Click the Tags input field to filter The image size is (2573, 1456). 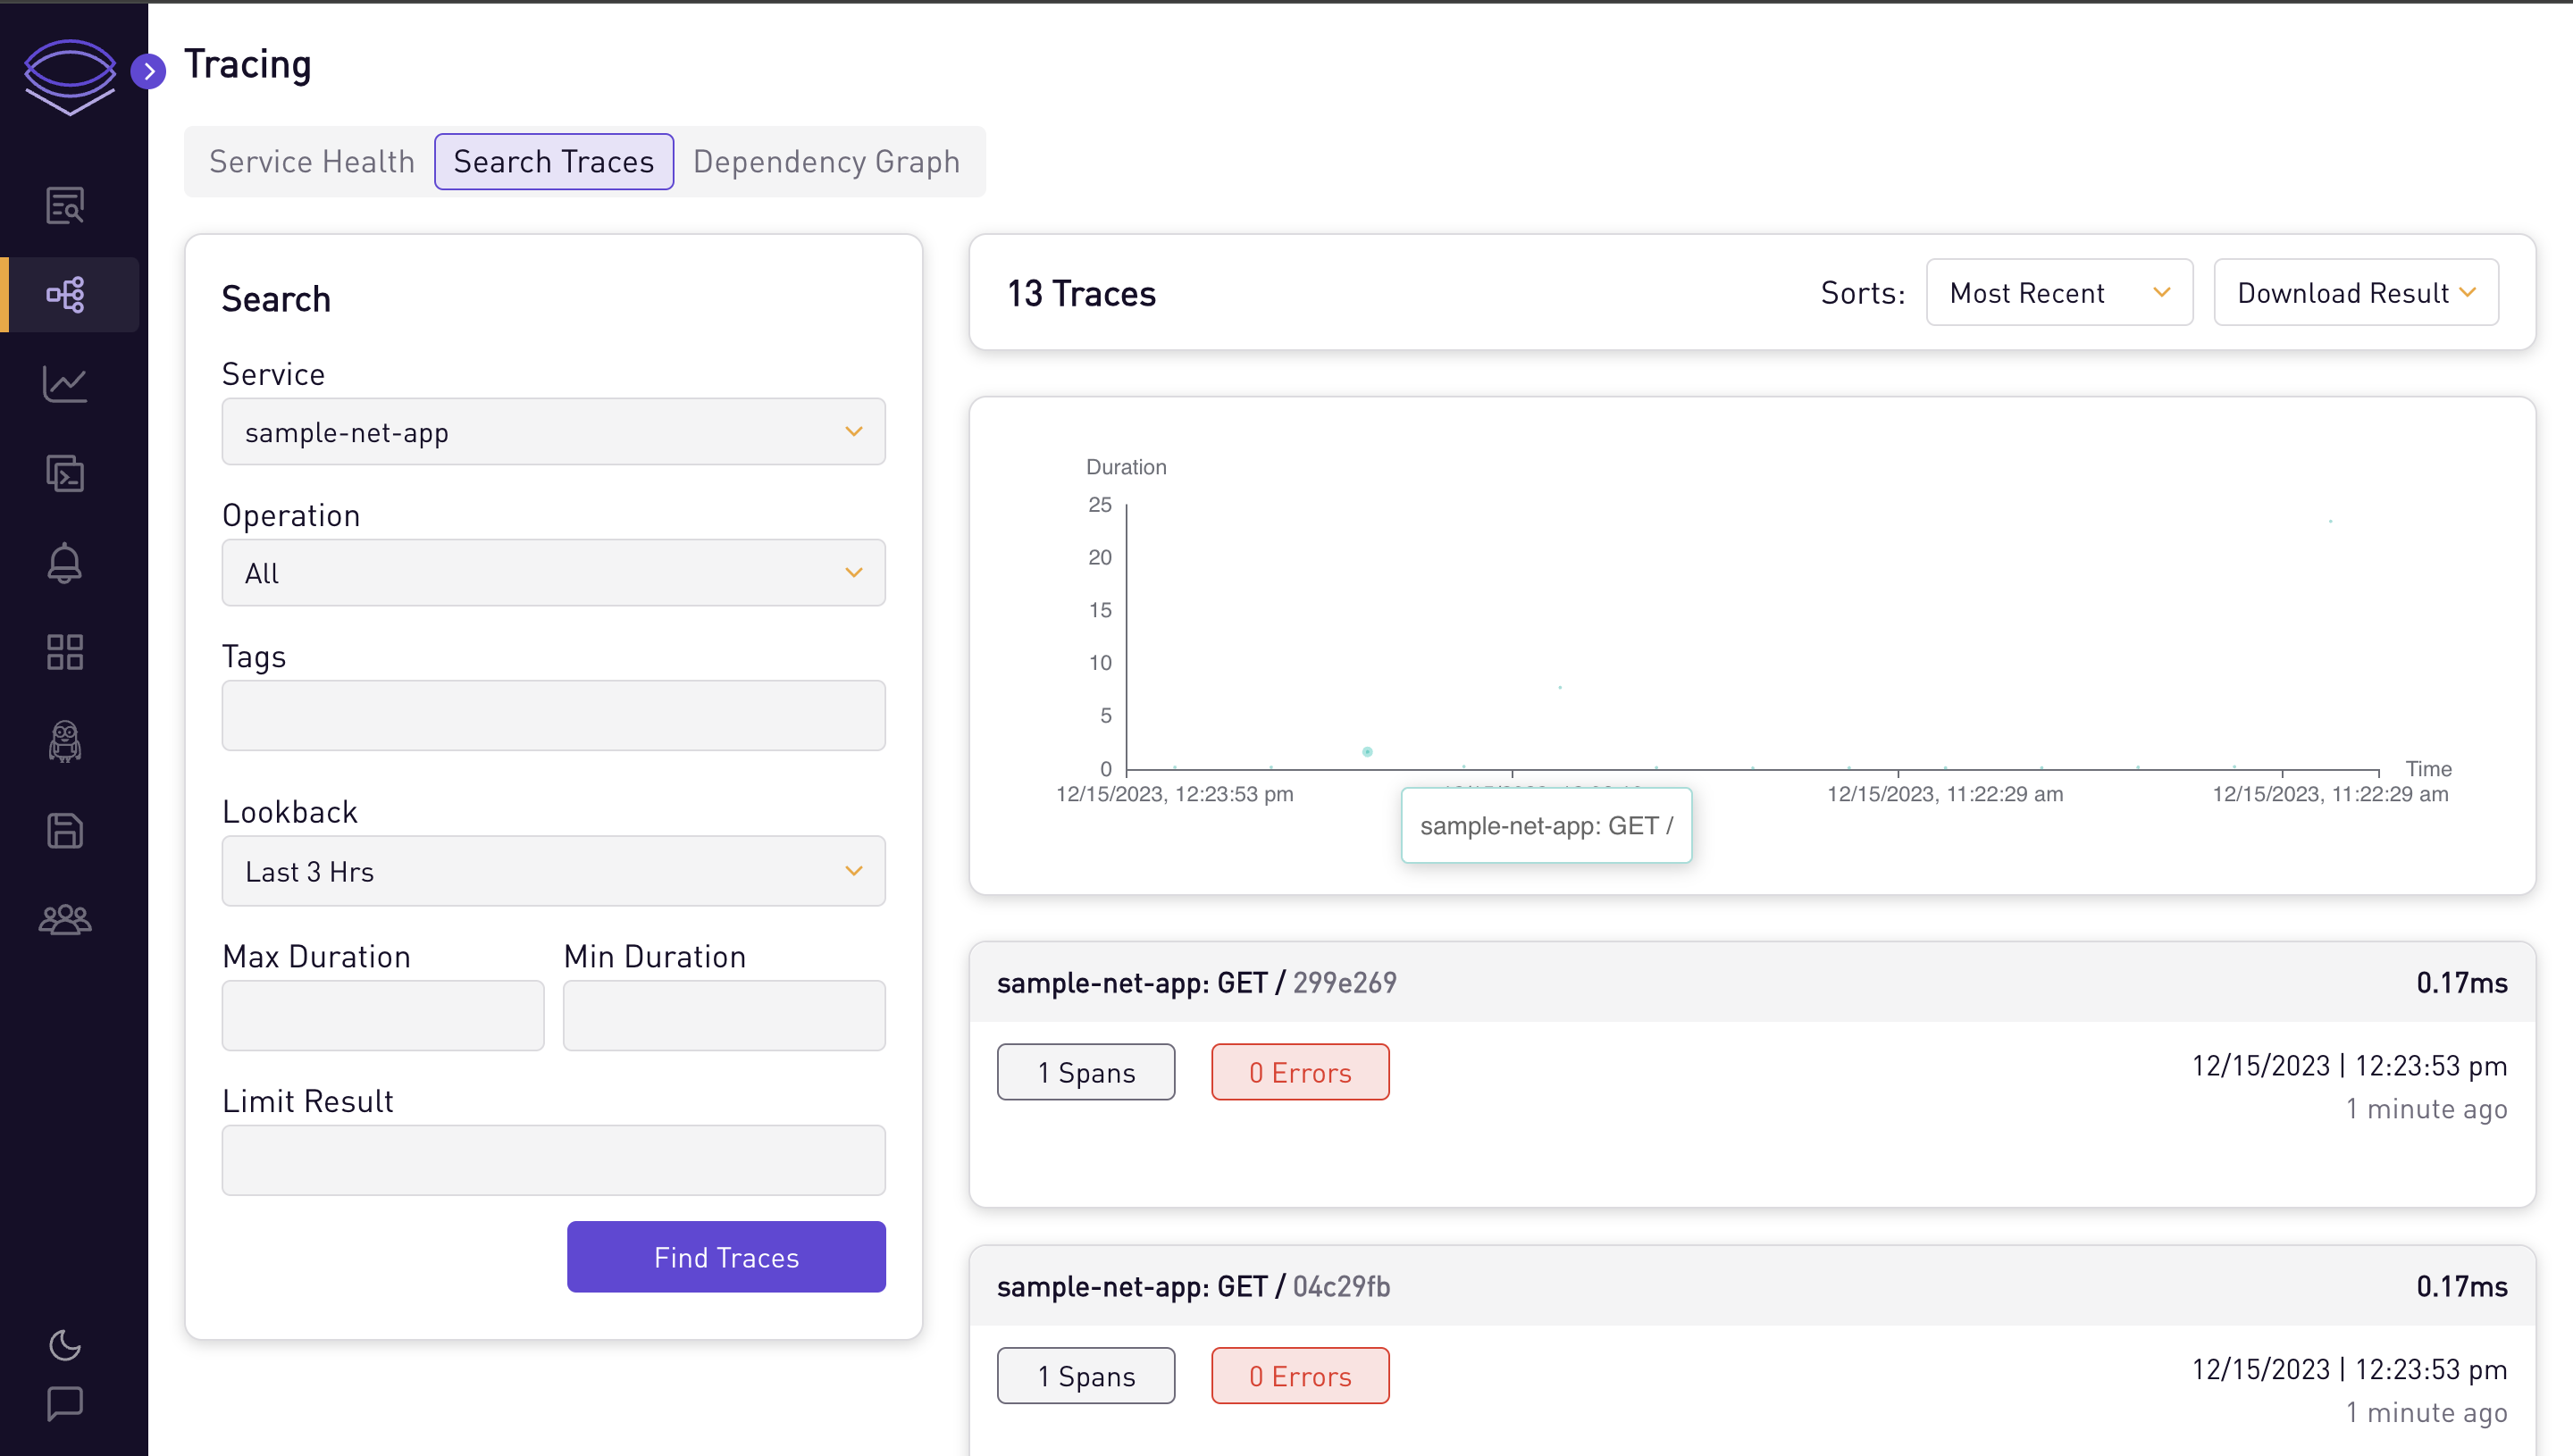click(x=553, y=715)
